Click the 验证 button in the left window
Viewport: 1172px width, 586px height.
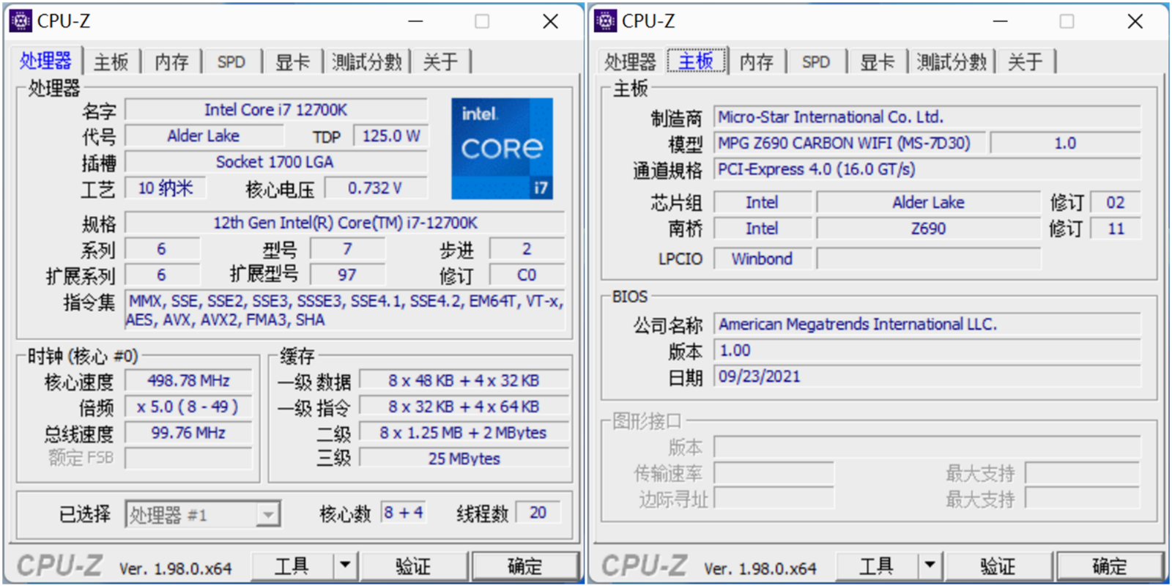[414, 566]
